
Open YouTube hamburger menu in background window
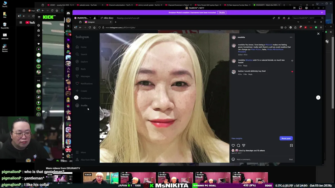coord(21,23)
